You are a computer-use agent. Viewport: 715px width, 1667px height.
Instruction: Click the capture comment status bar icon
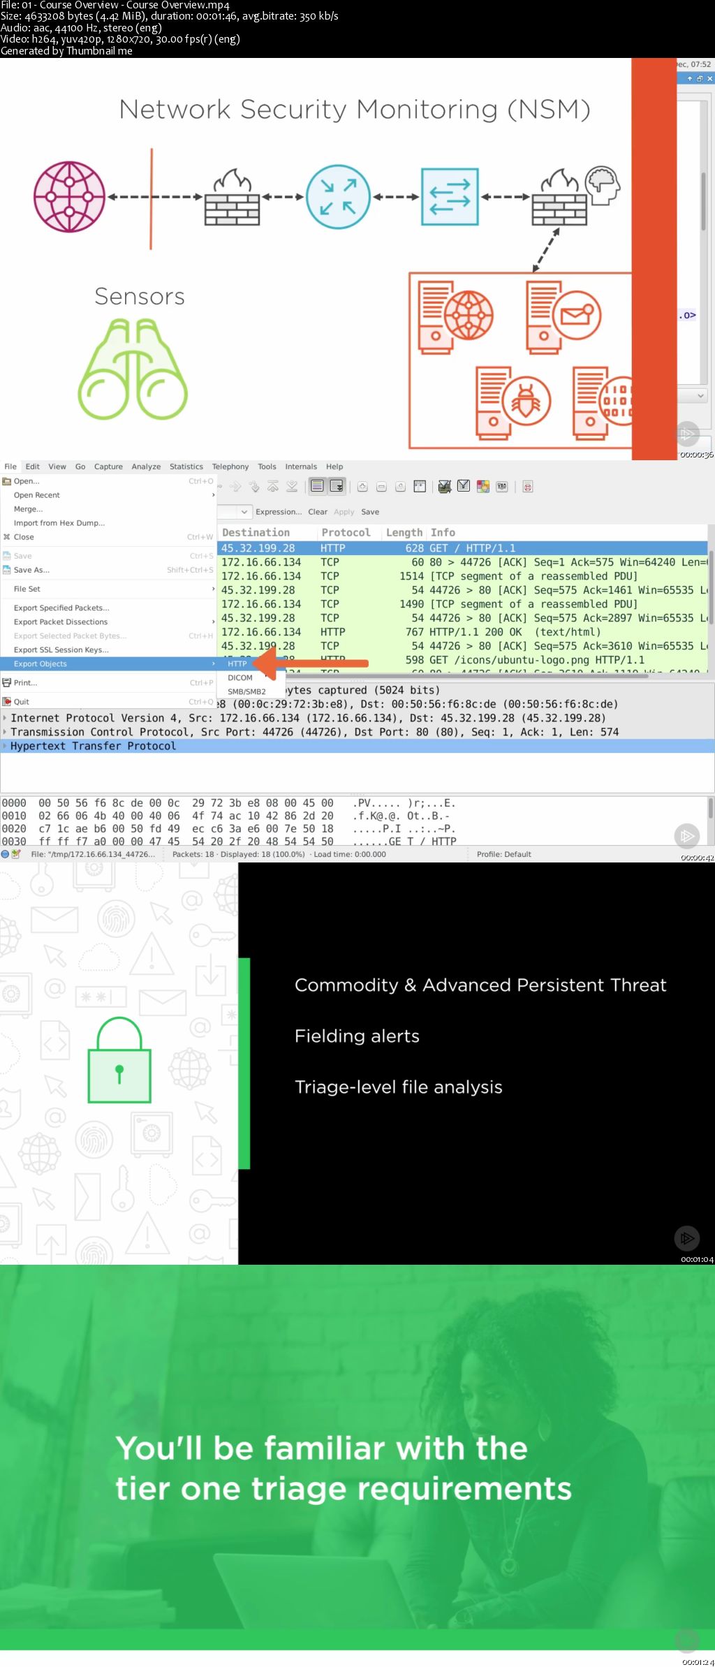pos(16,854)
